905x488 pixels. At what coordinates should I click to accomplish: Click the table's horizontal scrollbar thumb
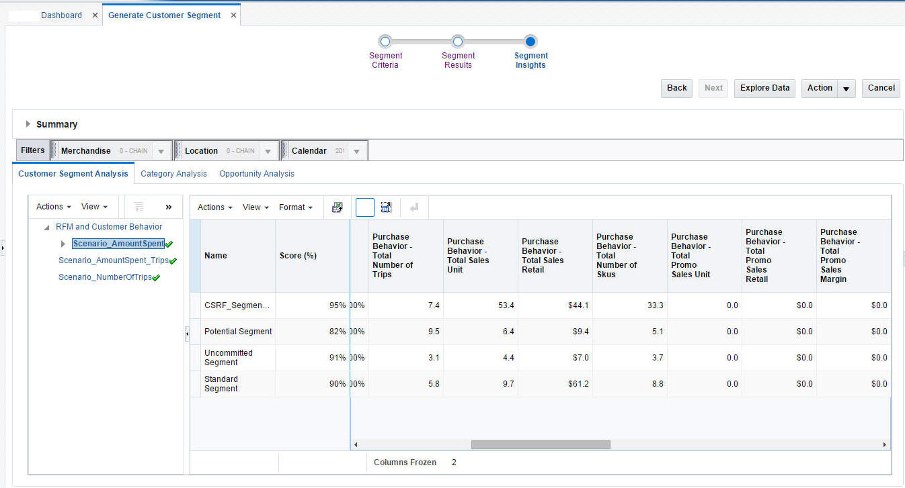pyautogui.click(x=540, y=444)
